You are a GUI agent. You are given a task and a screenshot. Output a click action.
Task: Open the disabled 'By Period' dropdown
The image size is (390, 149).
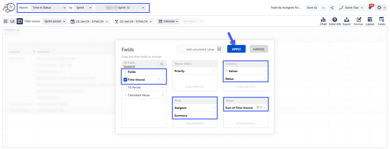[193, 21]
